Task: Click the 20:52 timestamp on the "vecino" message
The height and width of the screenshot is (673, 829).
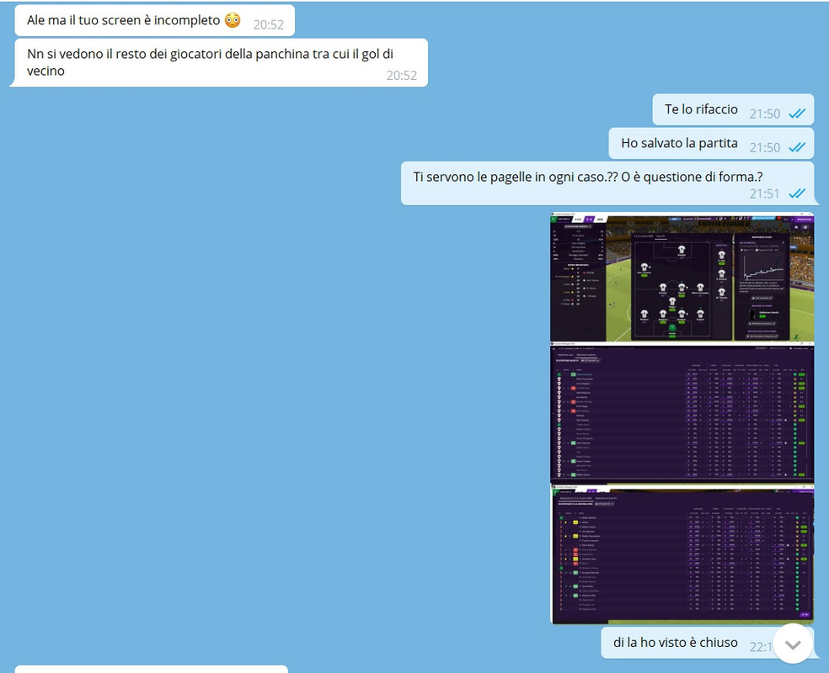Action: (402, 76)
